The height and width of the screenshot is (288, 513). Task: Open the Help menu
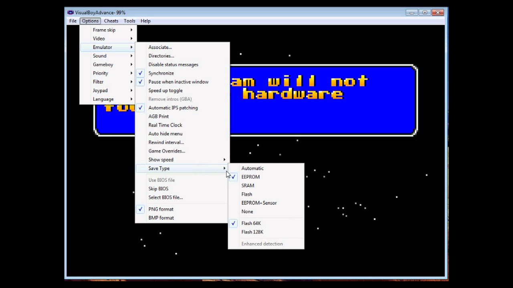(x=145, y=21)
